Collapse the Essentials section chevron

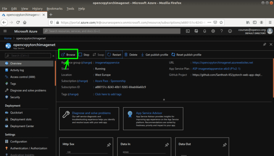pyautogui.click(x=164, y=100)
